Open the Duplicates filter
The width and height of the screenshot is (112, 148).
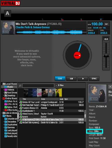point(11,125)
